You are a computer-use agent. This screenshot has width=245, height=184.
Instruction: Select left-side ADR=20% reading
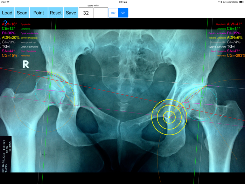coord(10,38)
